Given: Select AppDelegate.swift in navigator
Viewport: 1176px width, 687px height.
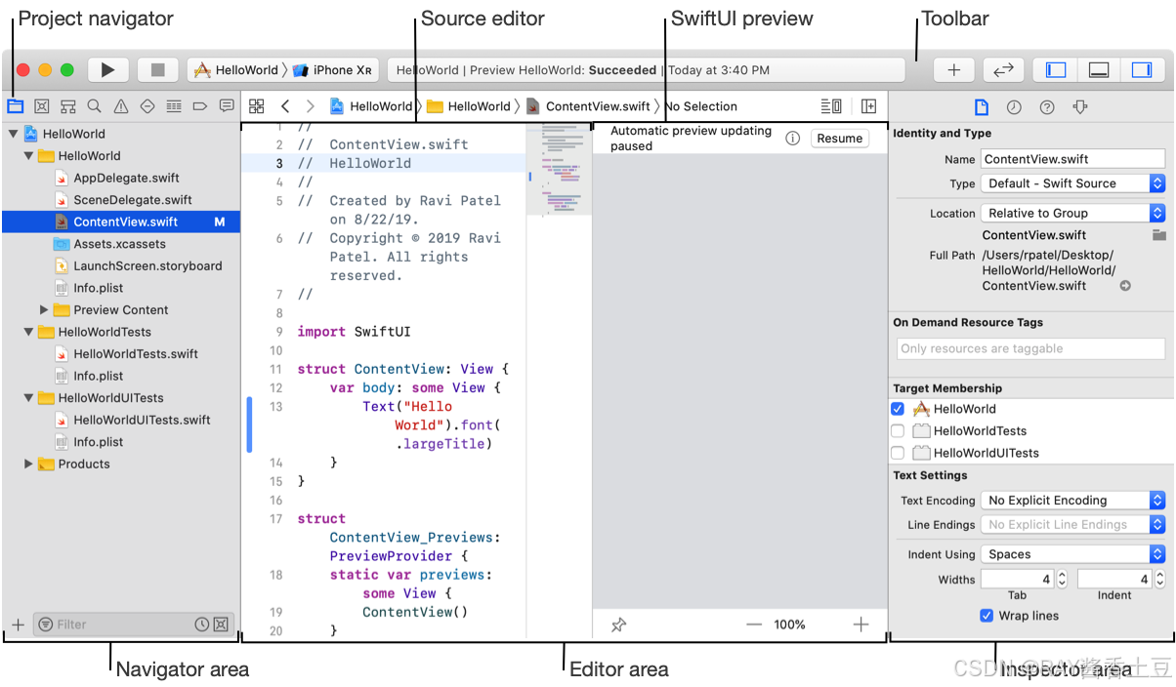Looking at the screenshot, I should [126, 178].
